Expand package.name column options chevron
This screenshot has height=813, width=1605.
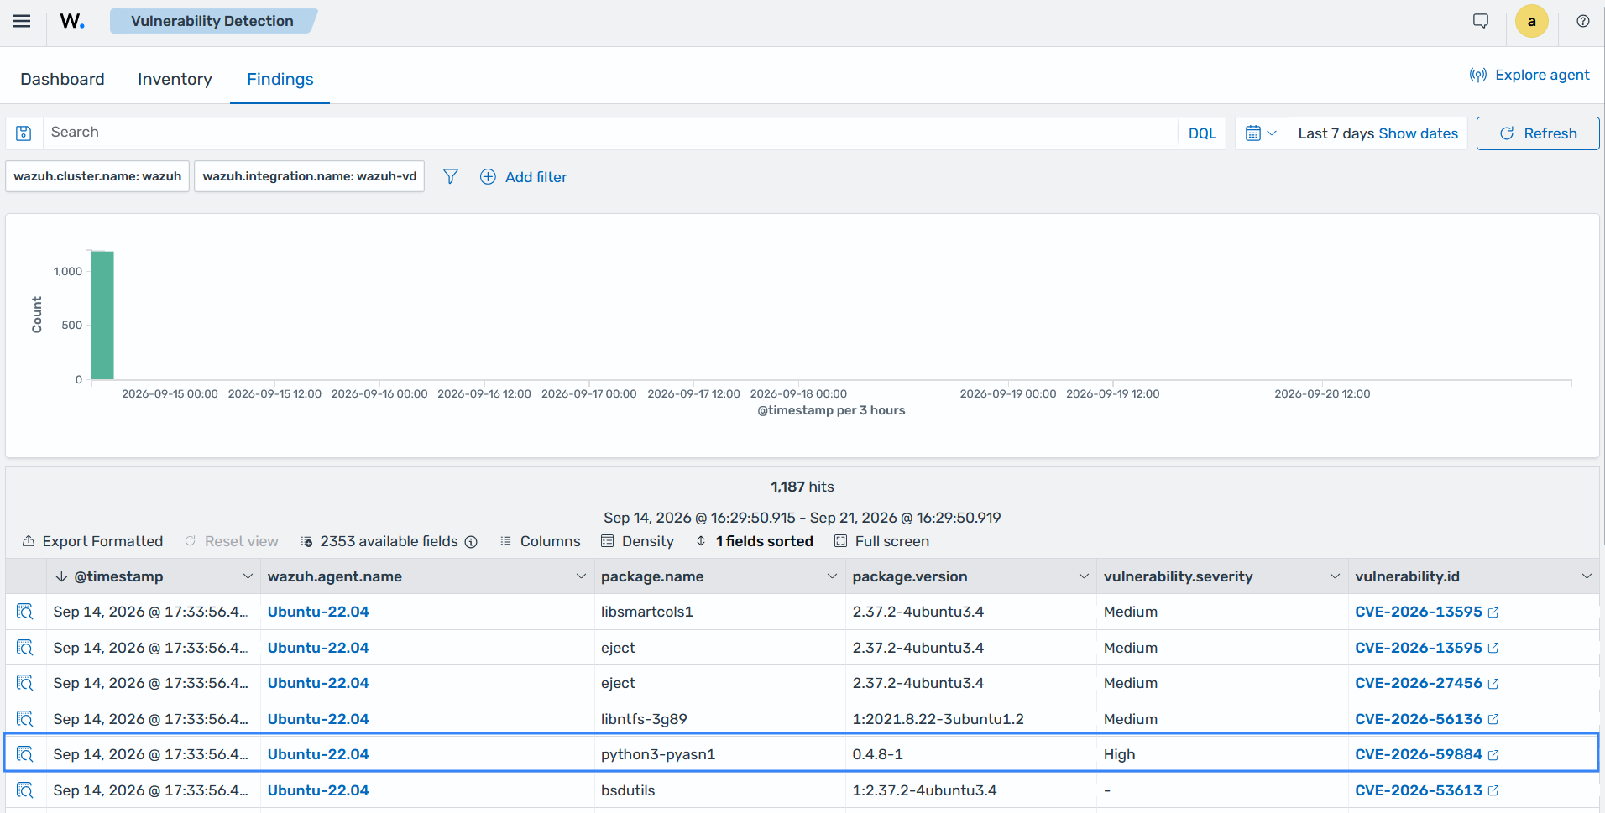point(832,576)
